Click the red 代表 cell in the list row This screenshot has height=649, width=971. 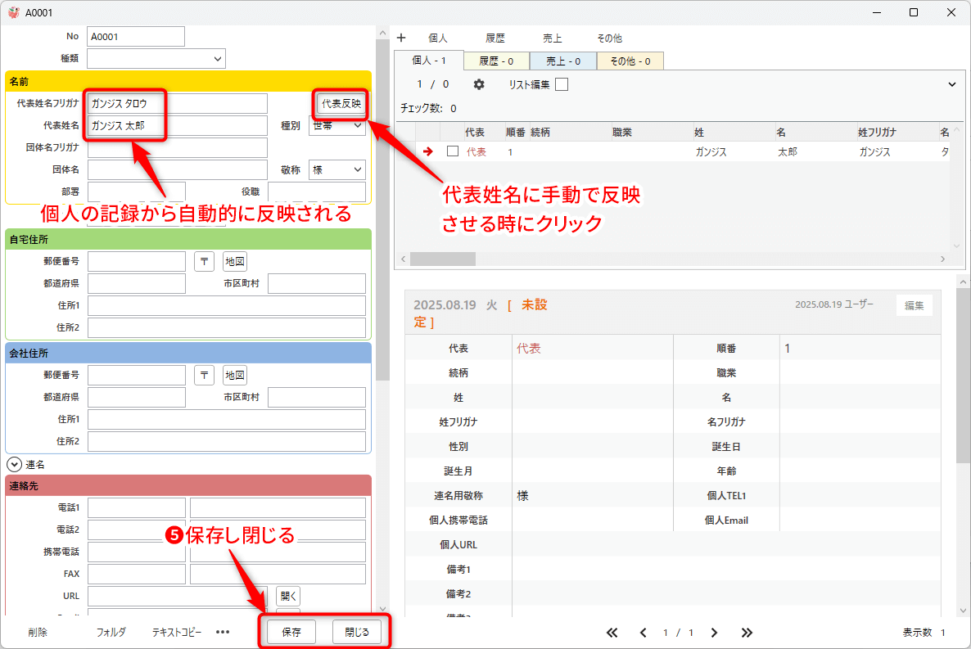coord(476,151)
